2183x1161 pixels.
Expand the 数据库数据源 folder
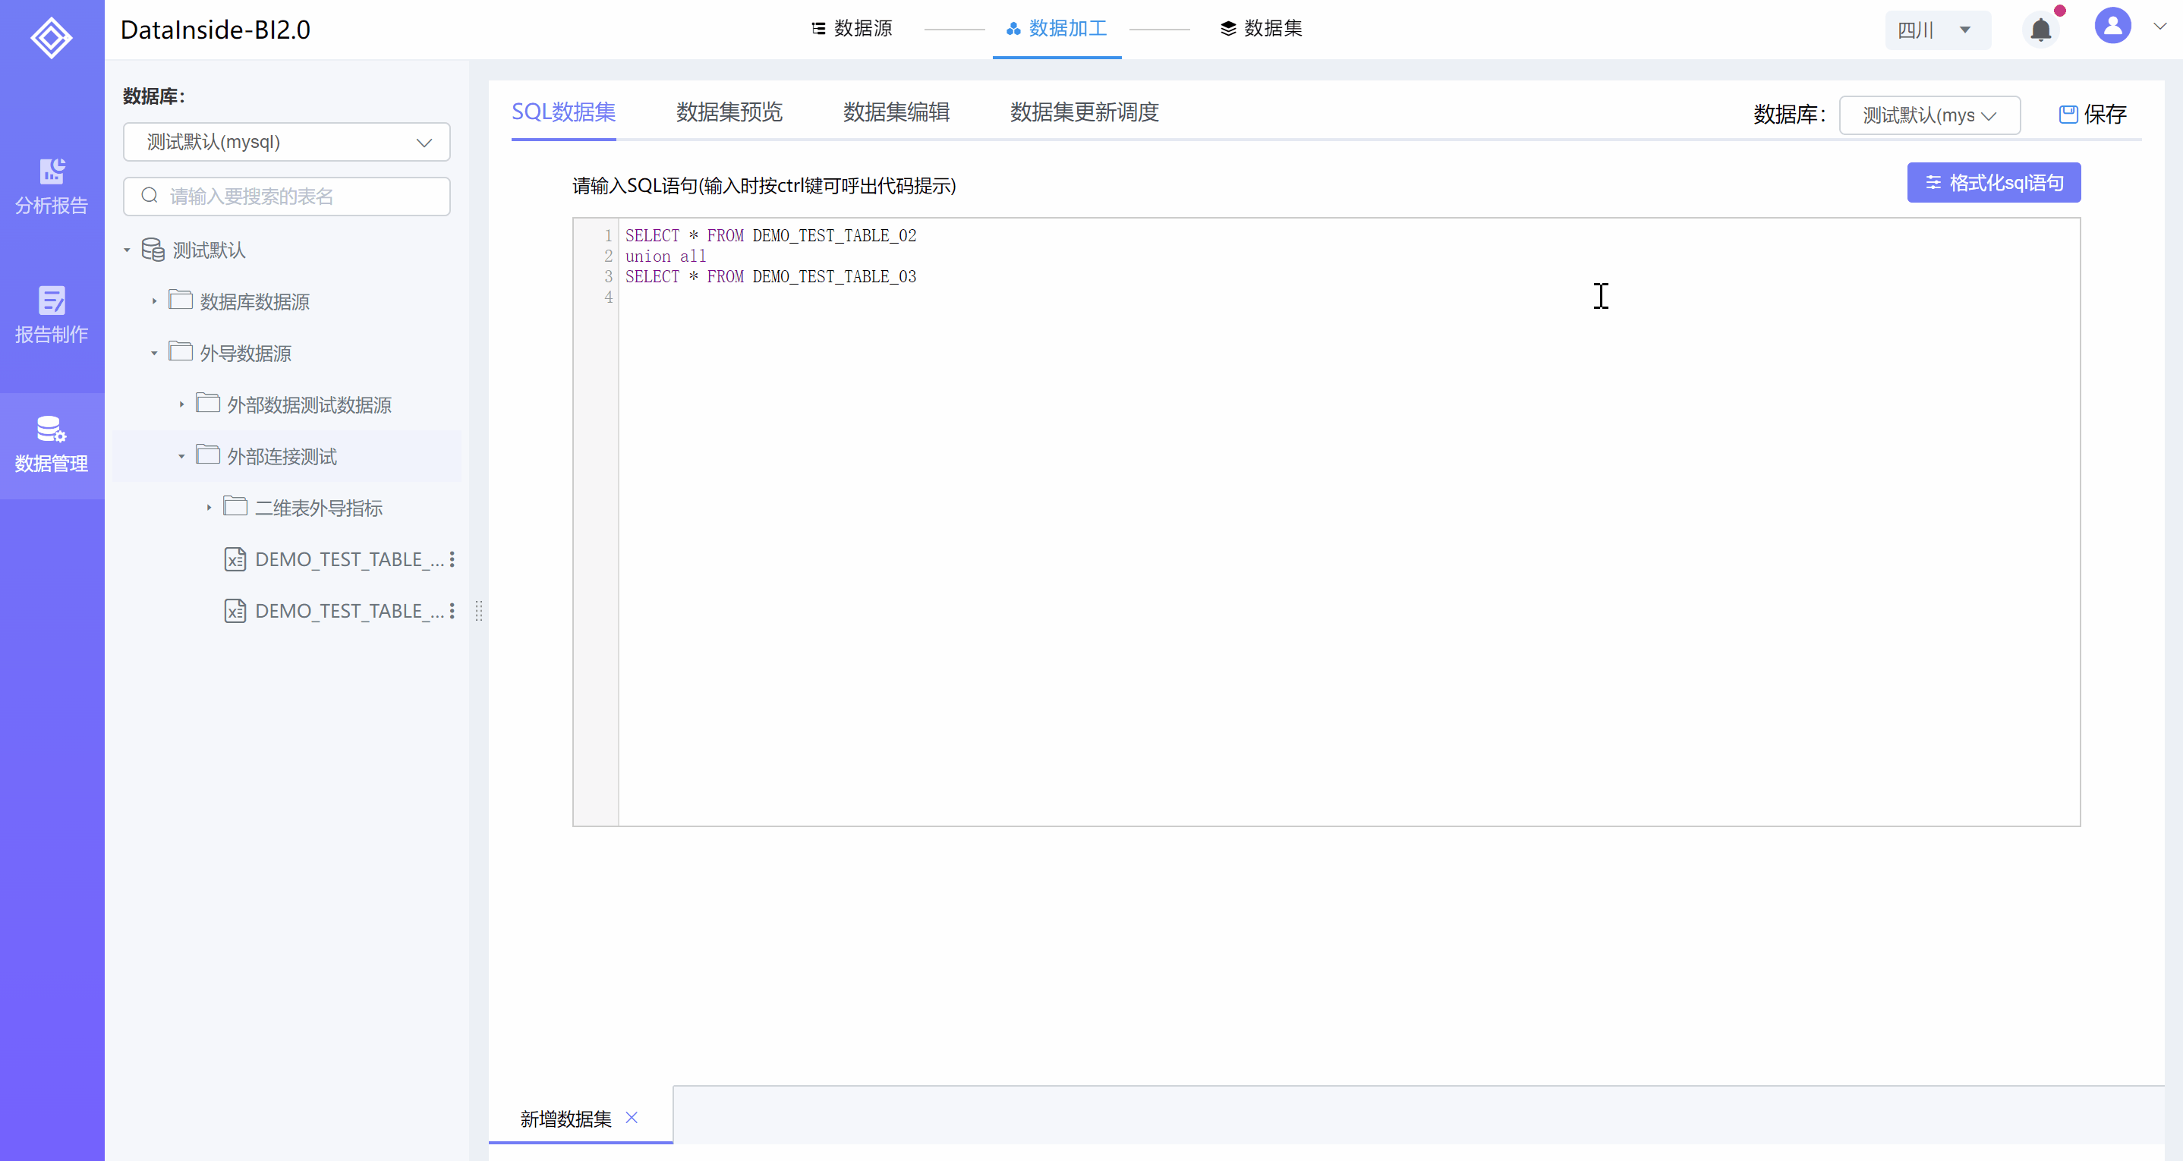pos(154,300)
